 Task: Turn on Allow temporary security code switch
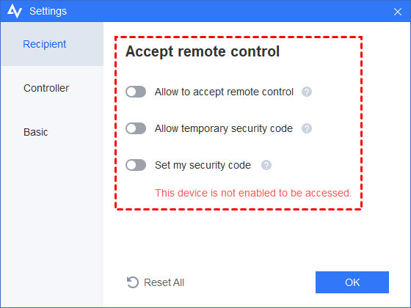click(136, 128)
